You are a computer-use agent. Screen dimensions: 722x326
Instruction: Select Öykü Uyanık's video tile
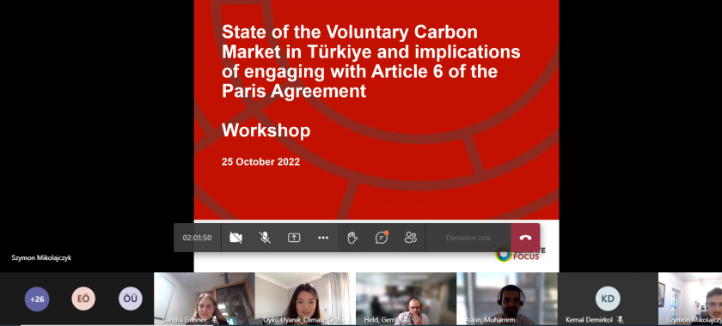pos(305,299)
